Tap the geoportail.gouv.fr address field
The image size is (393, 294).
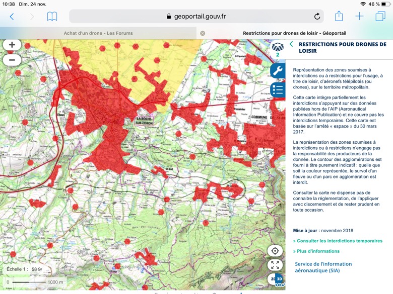click(196, 16)
